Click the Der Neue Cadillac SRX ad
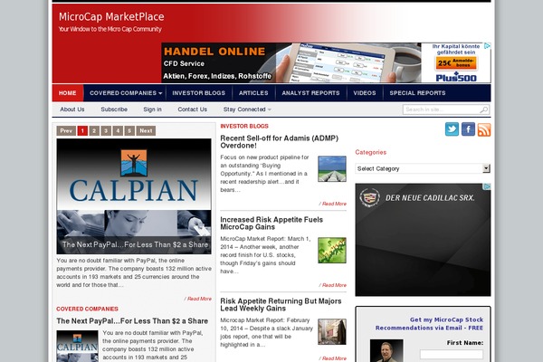The width and height of the screenshot is (543, 362). coord(423,240)
